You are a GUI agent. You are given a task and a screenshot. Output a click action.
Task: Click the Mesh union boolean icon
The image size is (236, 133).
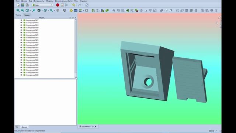(162, 10)
